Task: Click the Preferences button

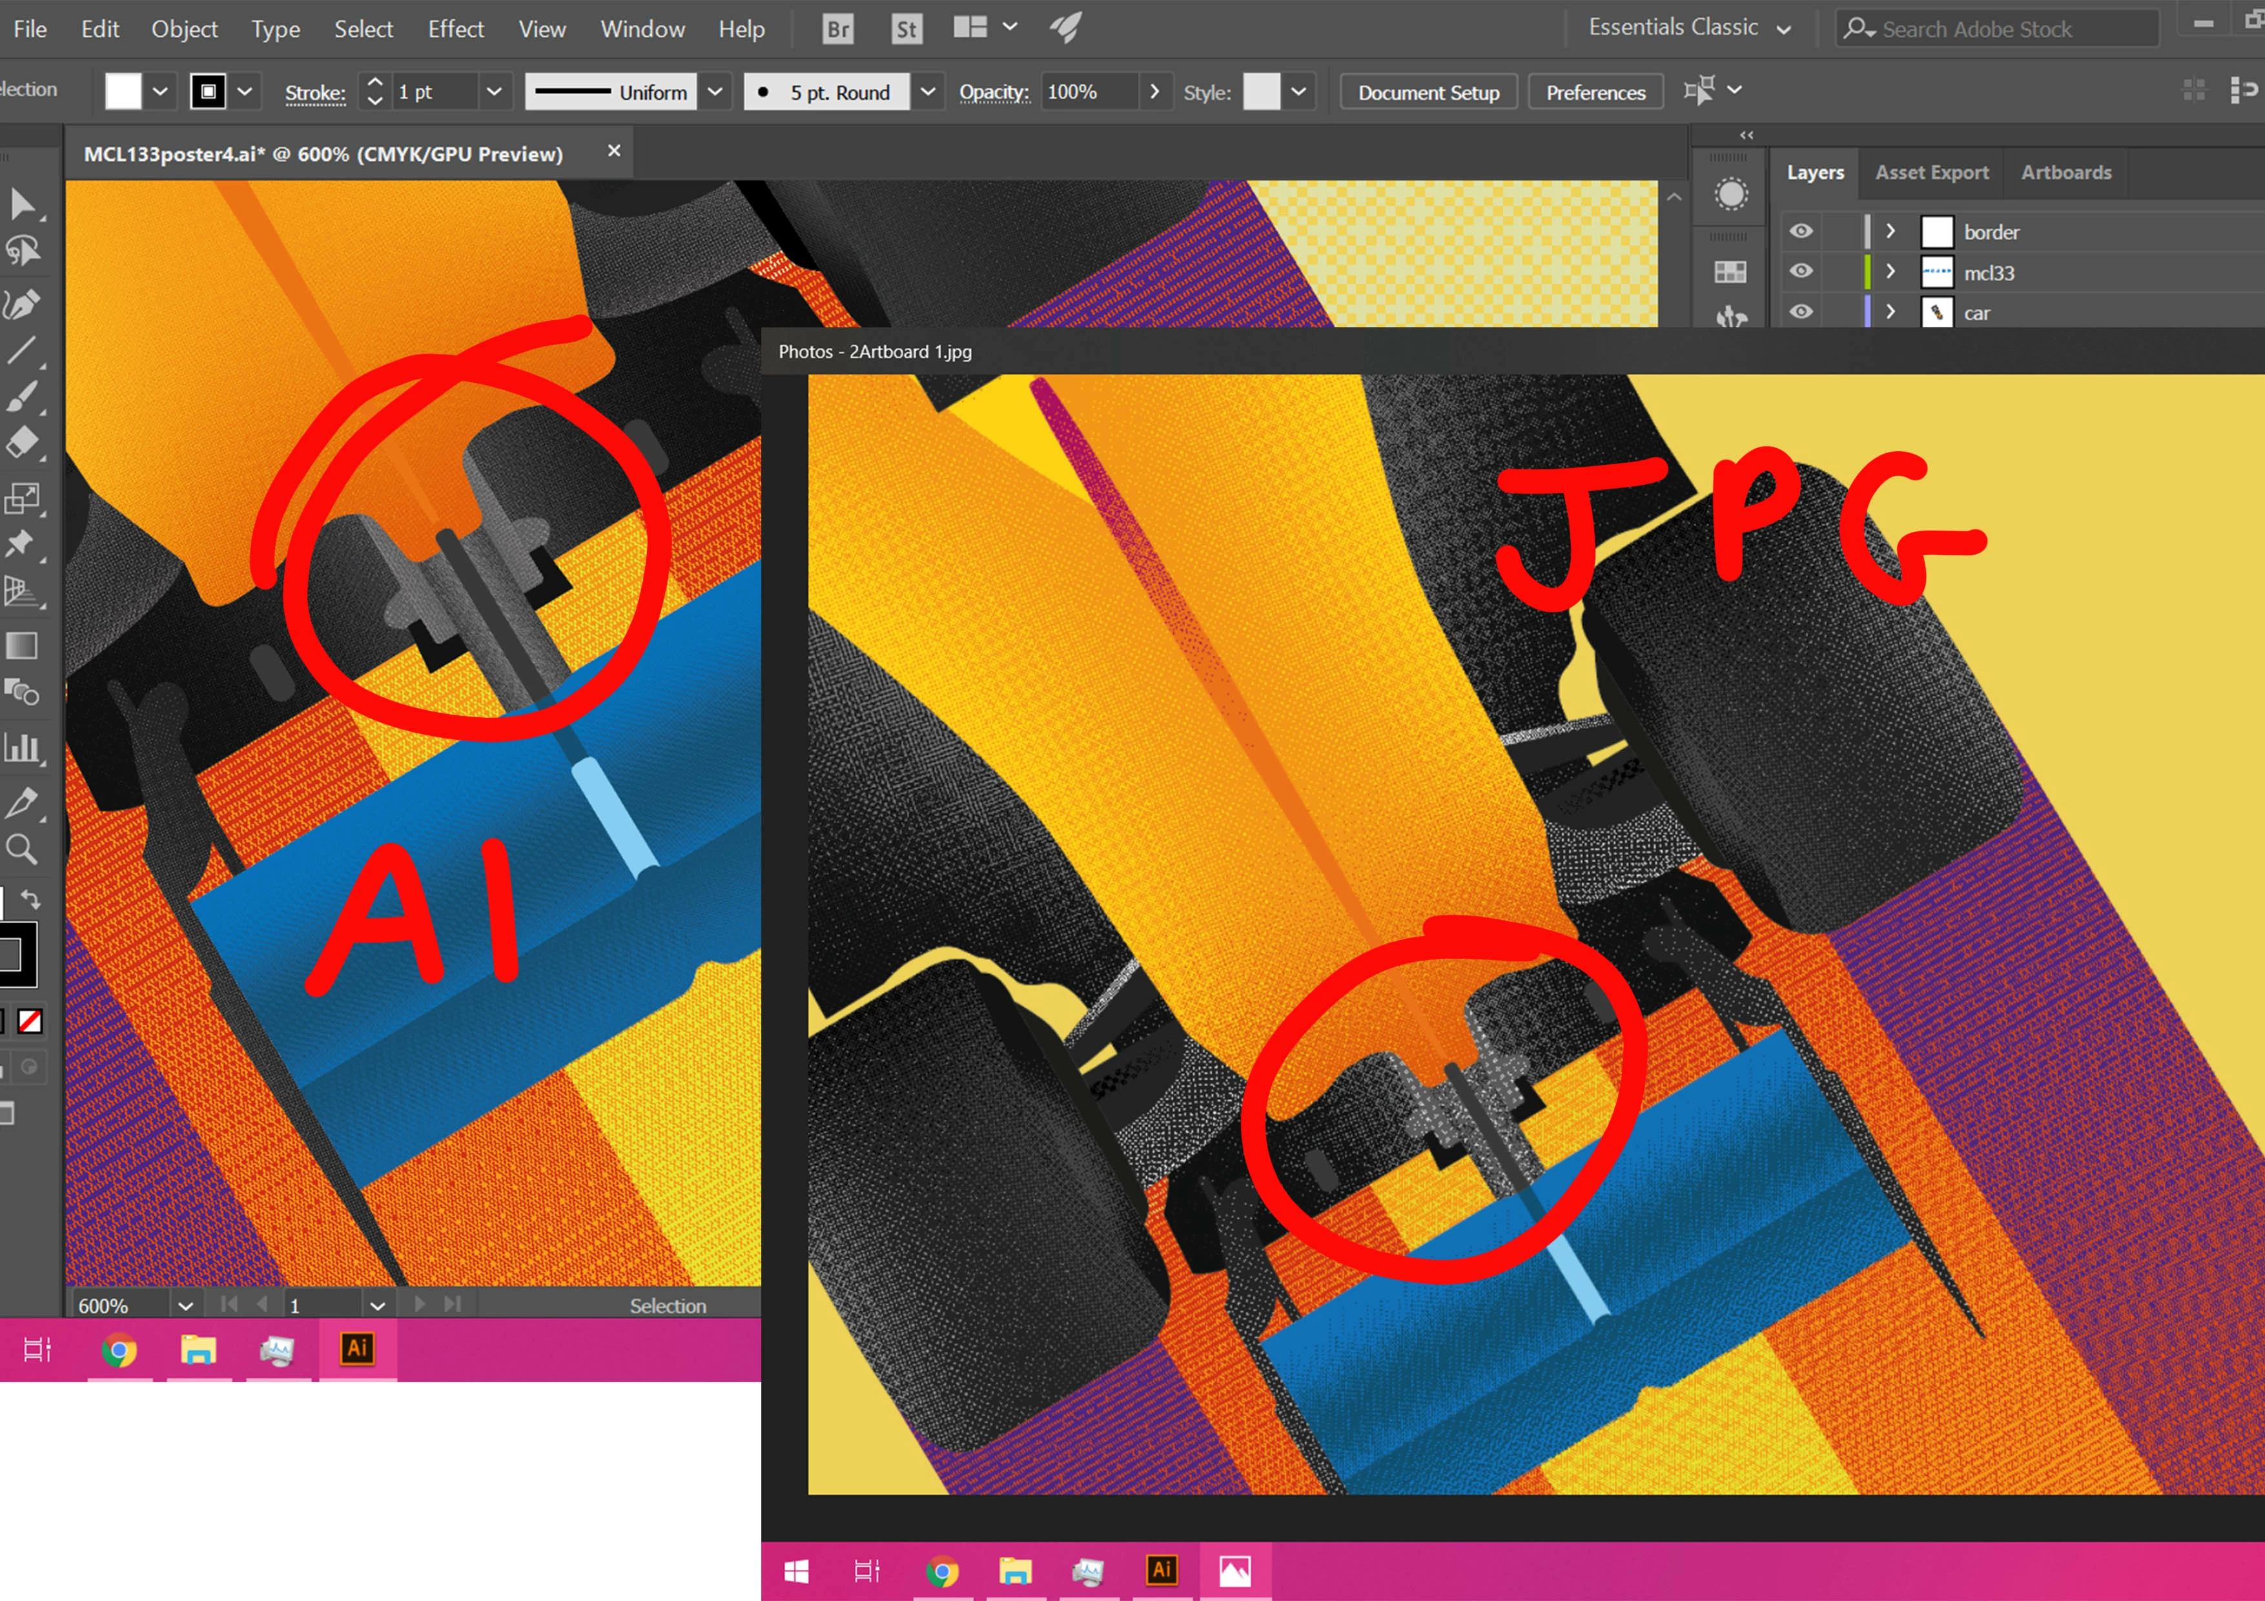Action: point(1595,92)
